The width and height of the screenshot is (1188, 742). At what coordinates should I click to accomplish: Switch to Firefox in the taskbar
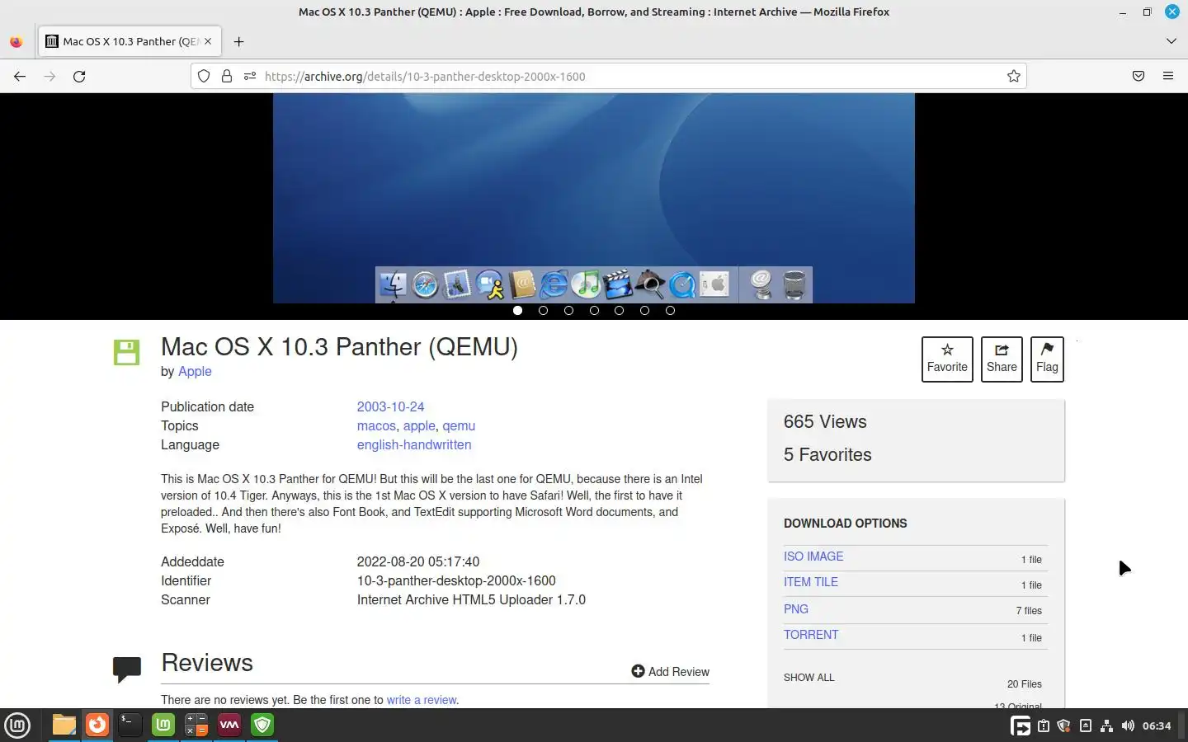click(97, 725)
